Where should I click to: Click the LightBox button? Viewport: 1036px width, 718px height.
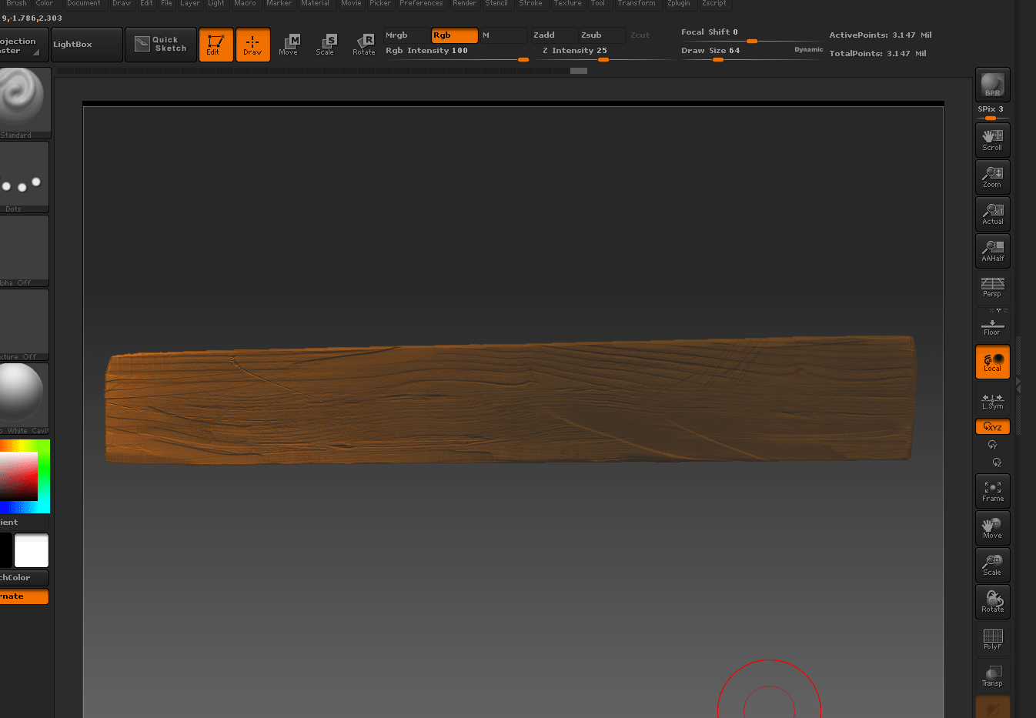(86, 44)
